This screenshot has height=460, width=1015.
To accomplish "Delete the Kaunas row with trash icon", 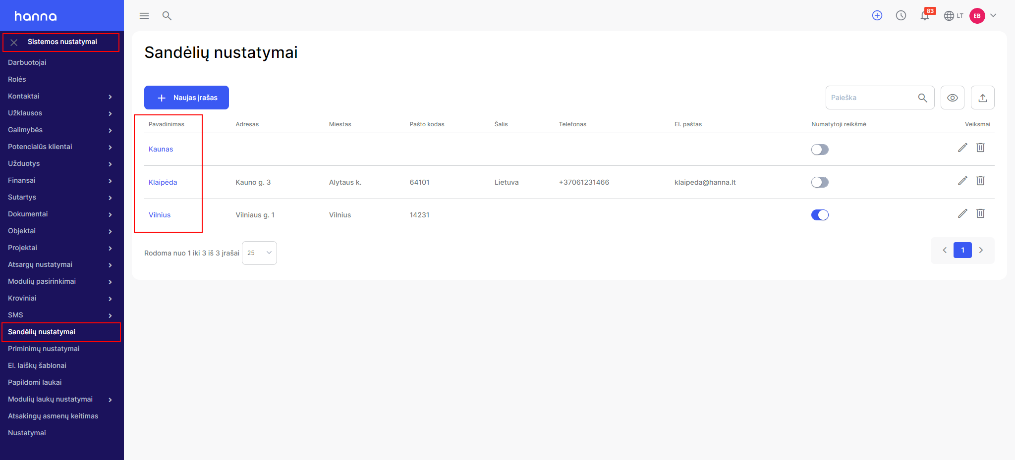I will pos(980,148).
